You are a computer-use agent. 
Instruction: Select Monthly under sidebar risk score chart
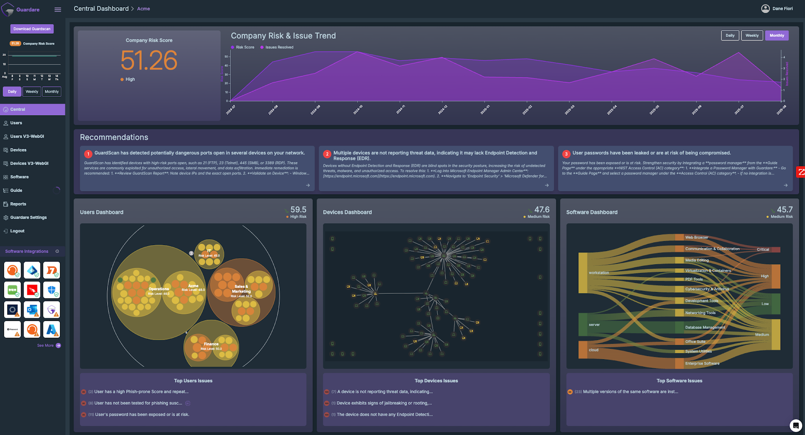point(52,92)
